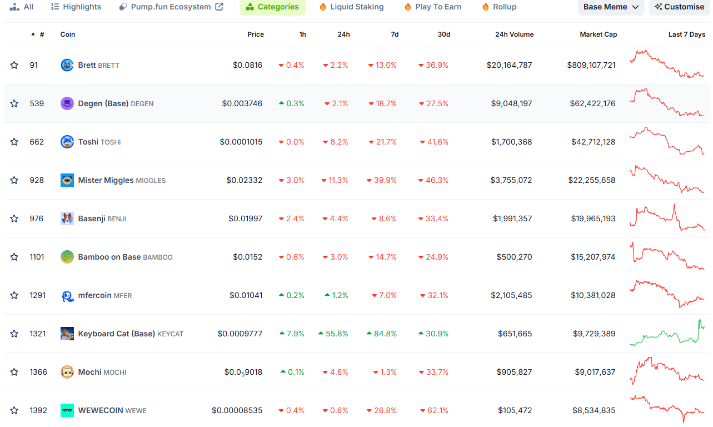Star Brett to add to watchlist
Viewport: 713px width, 427px height.
pos(14,65)
